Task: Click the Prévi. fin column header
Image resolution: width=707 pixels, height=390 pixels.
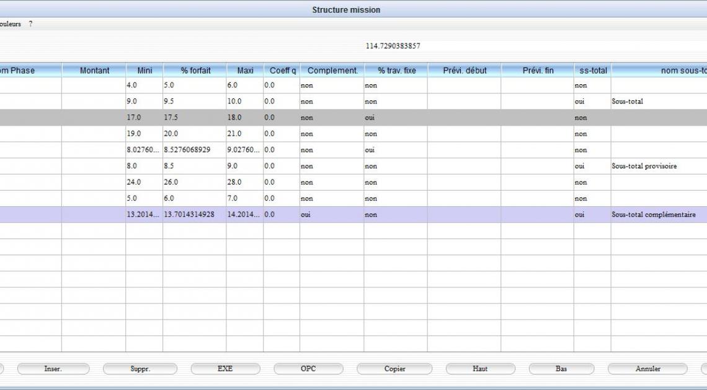Action: coord(538,71)
